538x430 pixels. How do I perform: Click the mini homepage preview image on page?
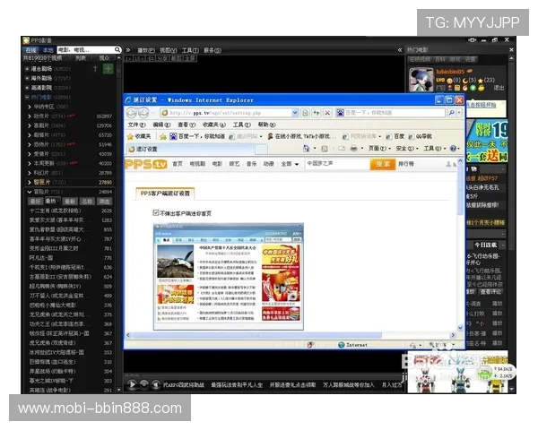point(228,277)
